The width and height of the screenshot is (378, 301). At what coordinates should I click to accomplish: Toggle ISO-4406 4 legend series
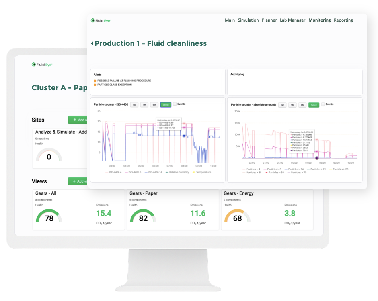[x=113, y=172]
